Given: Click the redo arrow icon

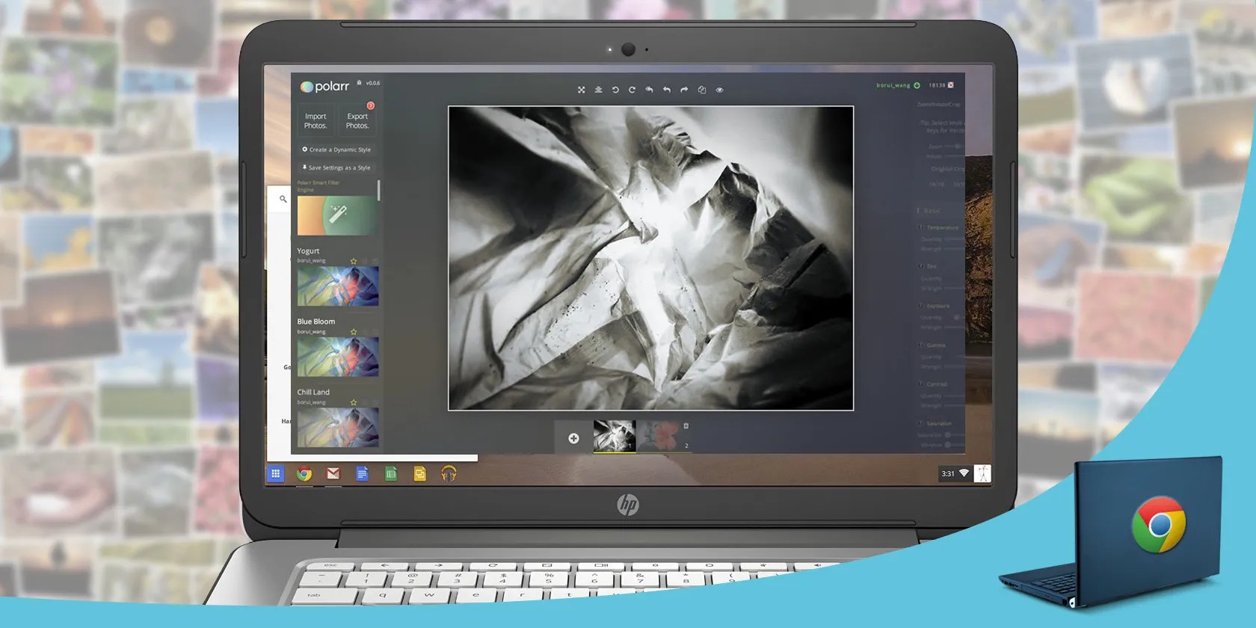Looking at the screenshot, I should (683, 90).
